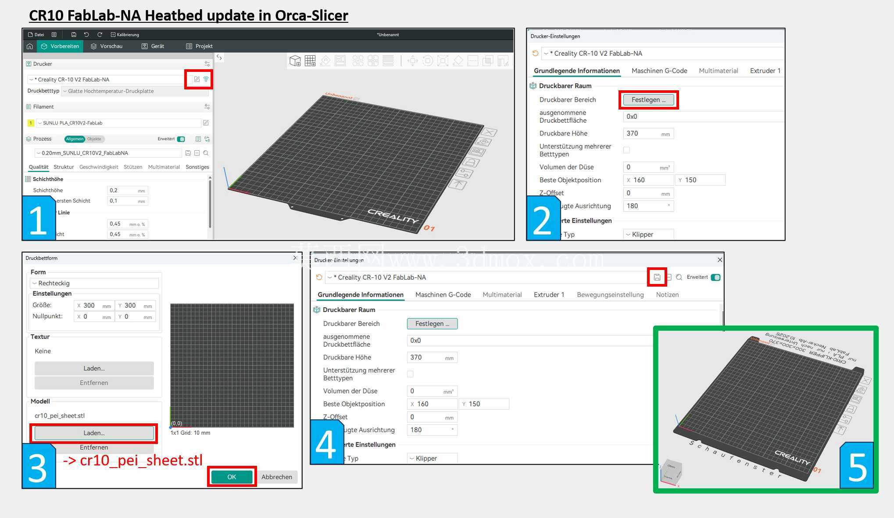894x518 pixels.
Task: Open the Datei menu
Action: (x=36, y=35)
